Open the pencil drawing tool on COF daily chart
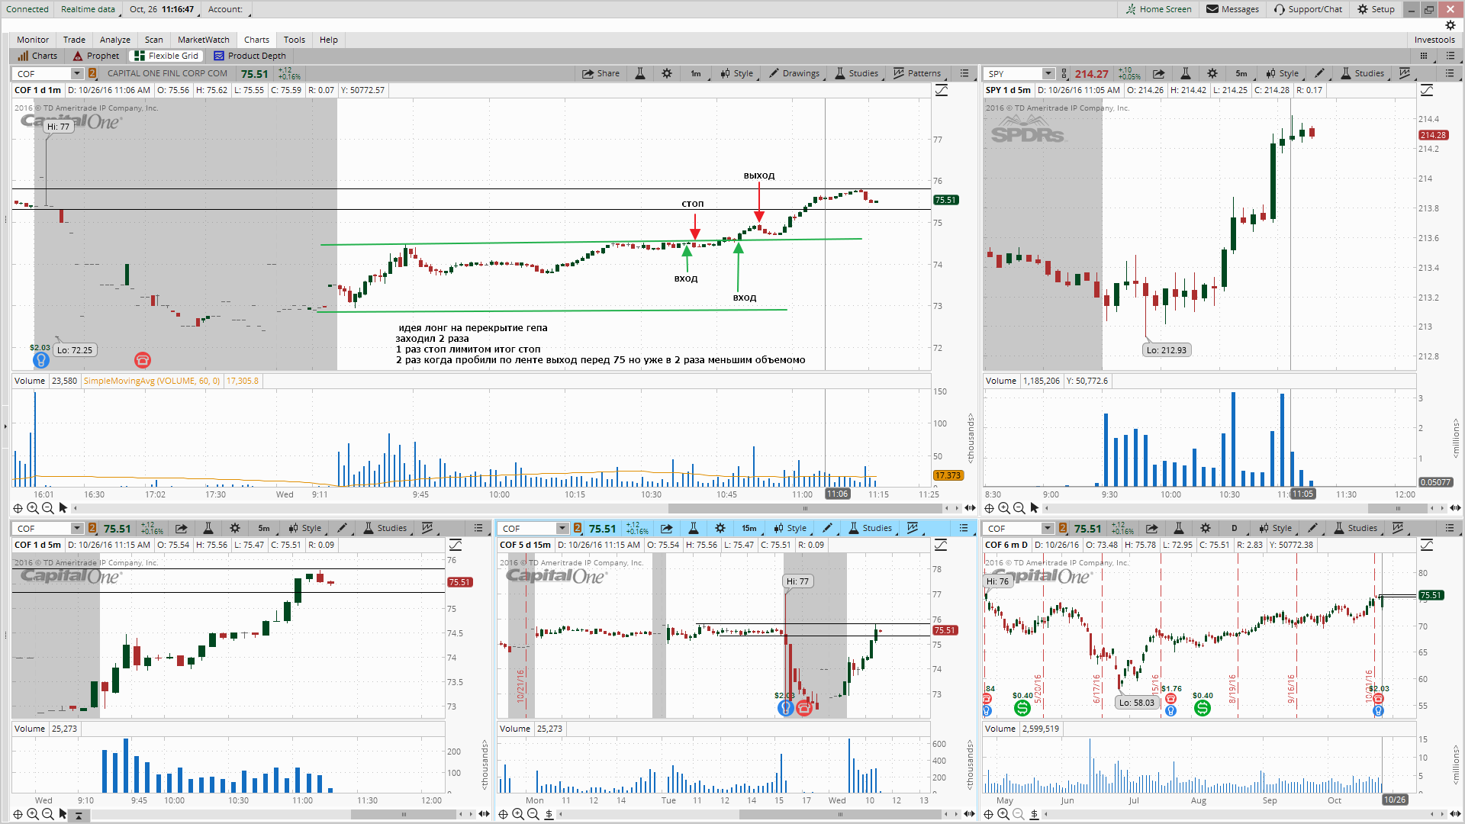Image resolution: width=1465 pixels, height=824 pixels. [x=1312, y=528]
